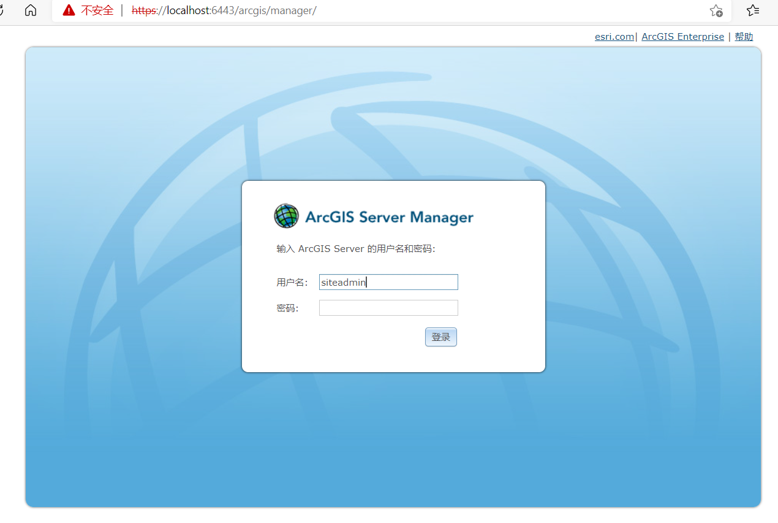Click the 输入 ArcGIS Server 的用户名和密码 text

pyautogui.click(x=356, y=249)
